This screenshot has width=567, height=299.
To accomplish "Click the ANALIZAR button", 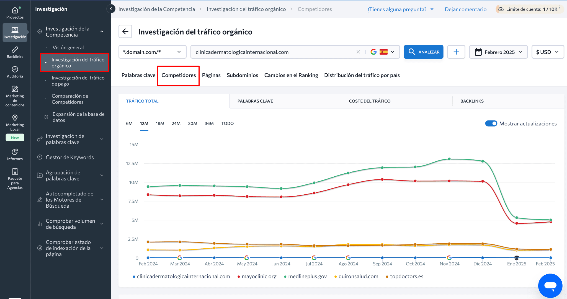I will [424, 52].
